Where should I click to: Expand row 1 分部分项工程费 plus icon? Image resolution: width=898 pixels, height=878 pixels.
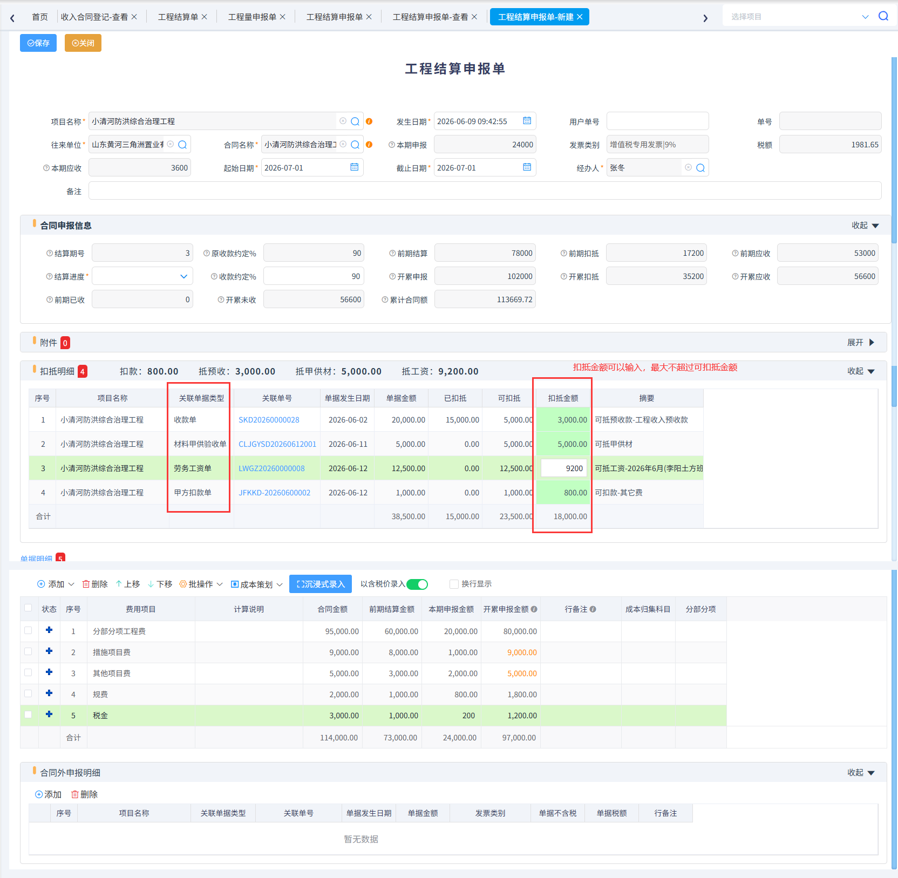pyautogui.click(x=49, y=630)
